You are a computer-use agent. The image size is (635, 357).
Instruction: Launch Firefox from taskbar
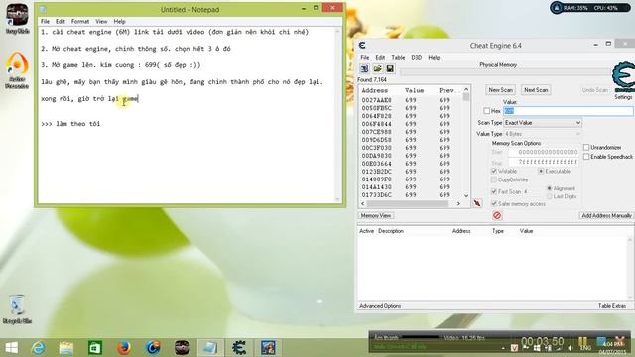124,348
